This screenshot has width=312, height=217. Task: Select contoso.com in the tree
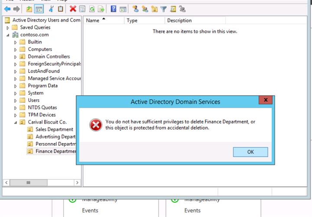[34, 35]
